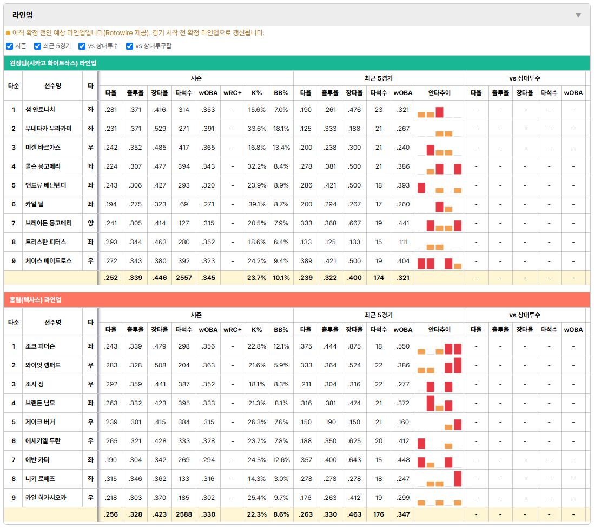
Task: Toggle the 최근 5경기 checkbox
Action: click(37, 46)
